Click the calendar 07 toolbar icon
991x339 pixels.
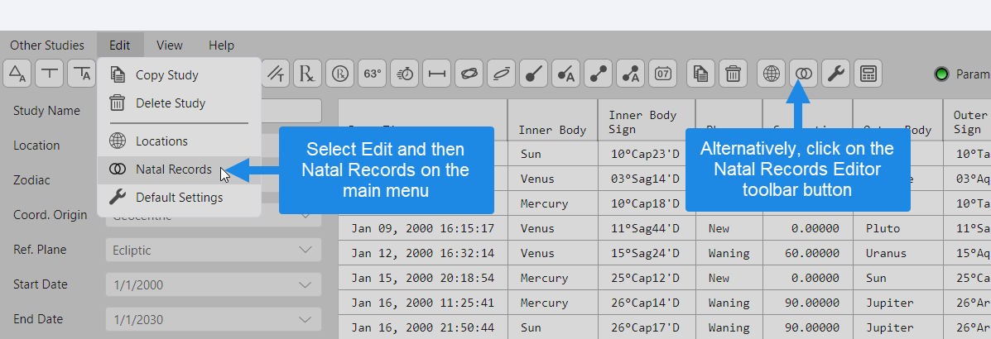pos(663,74)
